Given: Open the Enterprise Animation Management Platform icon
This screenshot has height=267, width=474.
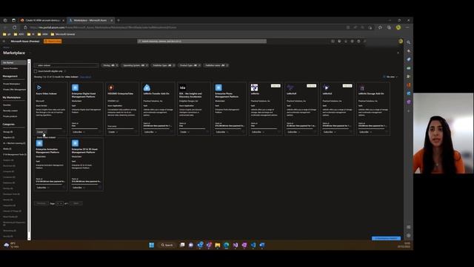Looking at the screenshot, I should coord(39,143).
